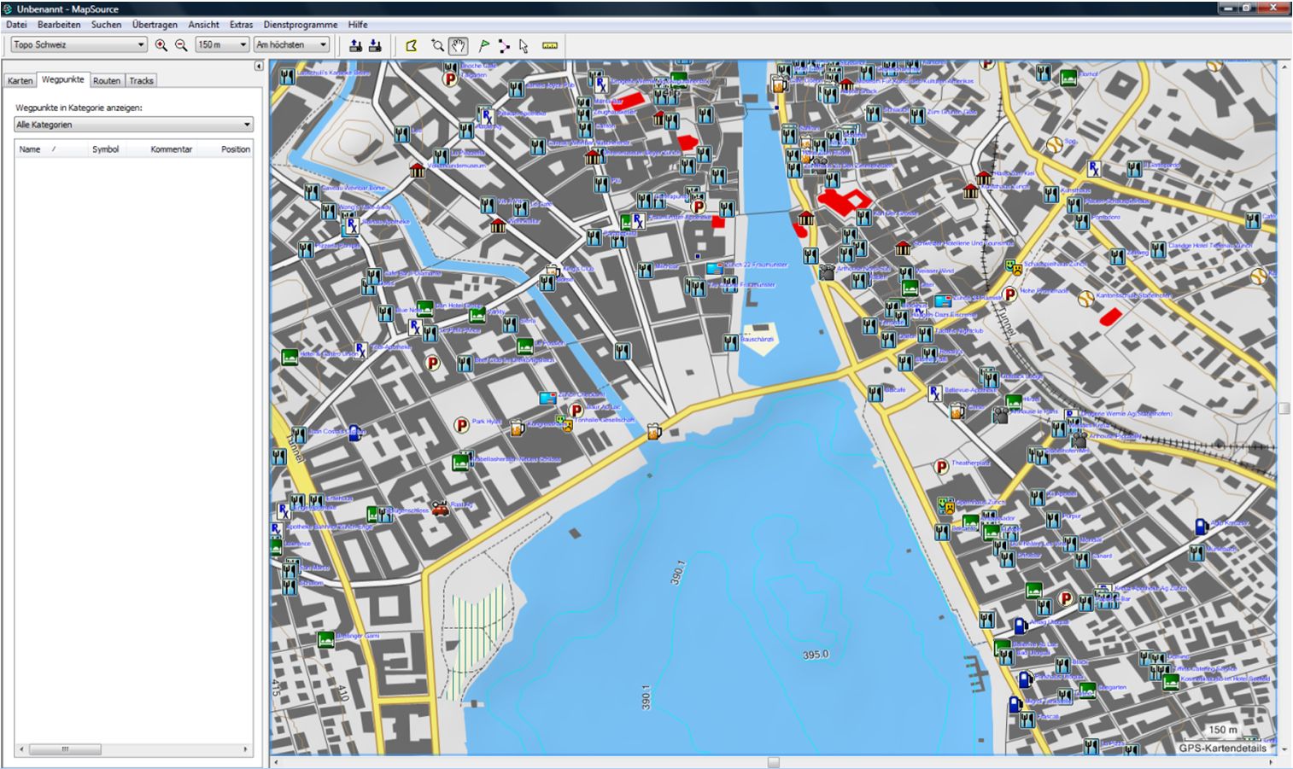Click the map's vertical scrollbar thumb
Viewport: 1293px width, 769px height.
click(x=1284, y=408)
